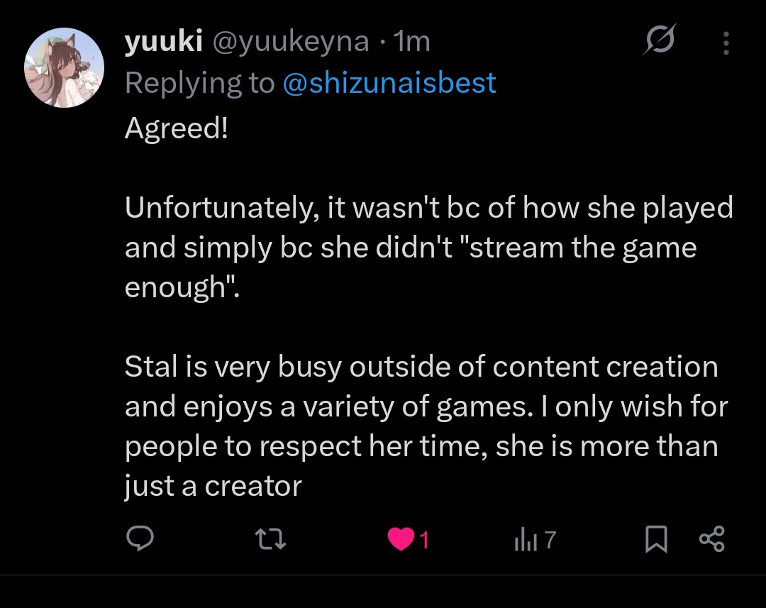Open the three-dot more options menu

pos(726,43)
